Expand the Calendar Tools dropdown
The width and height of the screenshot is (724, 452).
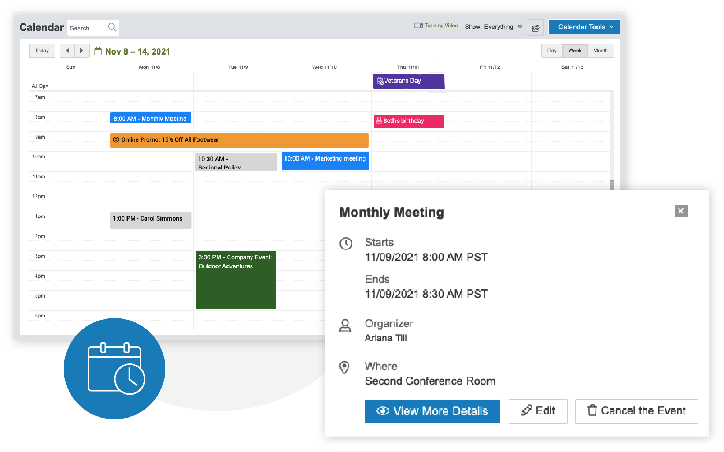point(584,26)
